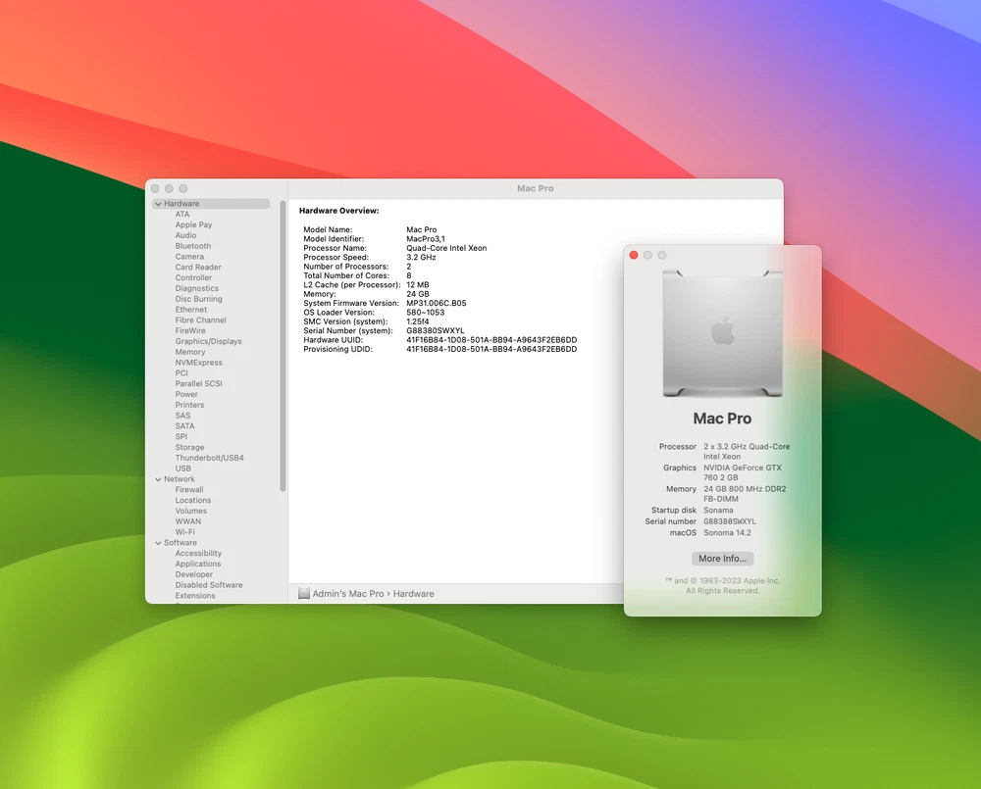Select Firewall under Network

189,490
